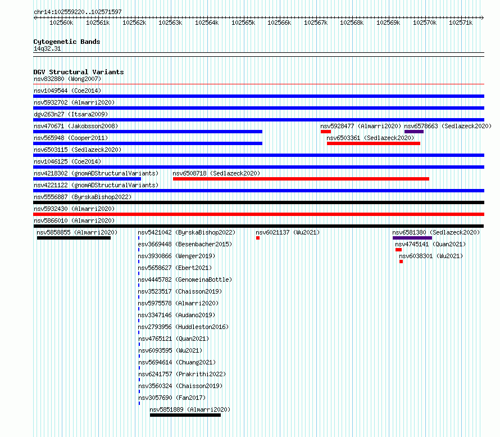Select nsv5858855 (Almarri2020) label

(77, 232)
